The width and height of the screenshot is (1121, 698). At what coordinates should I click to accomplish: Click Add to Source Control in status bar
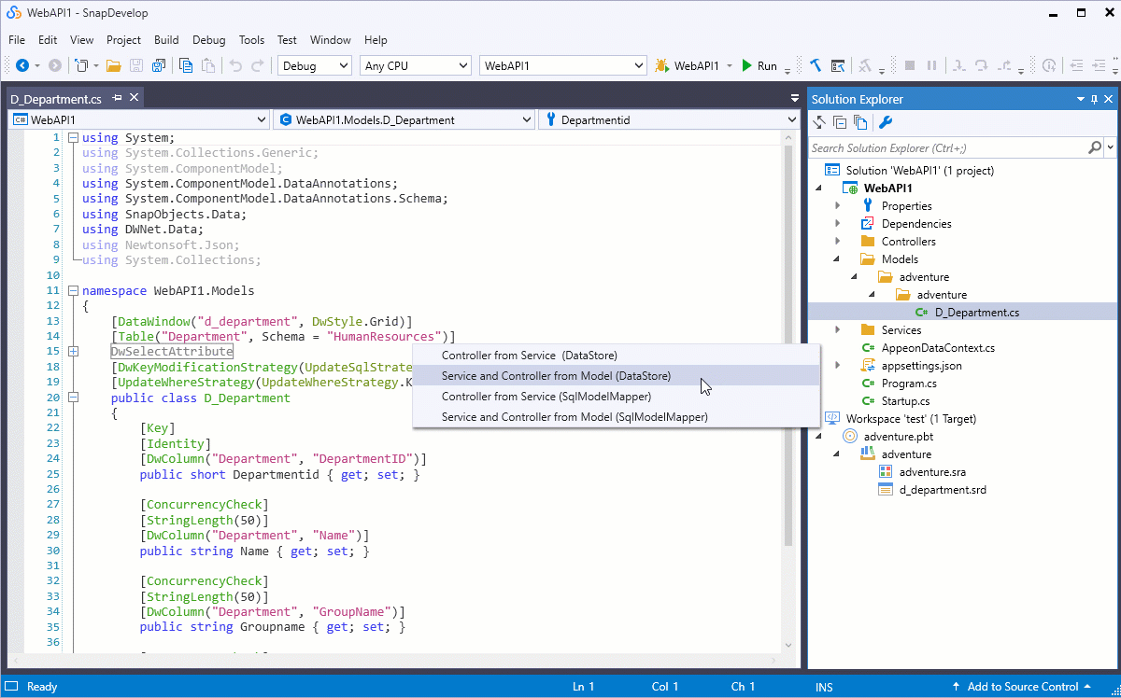(x=1021, y=687)
